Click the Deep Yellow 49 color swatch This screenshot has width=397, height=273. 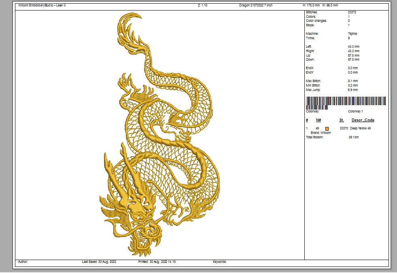326,128
